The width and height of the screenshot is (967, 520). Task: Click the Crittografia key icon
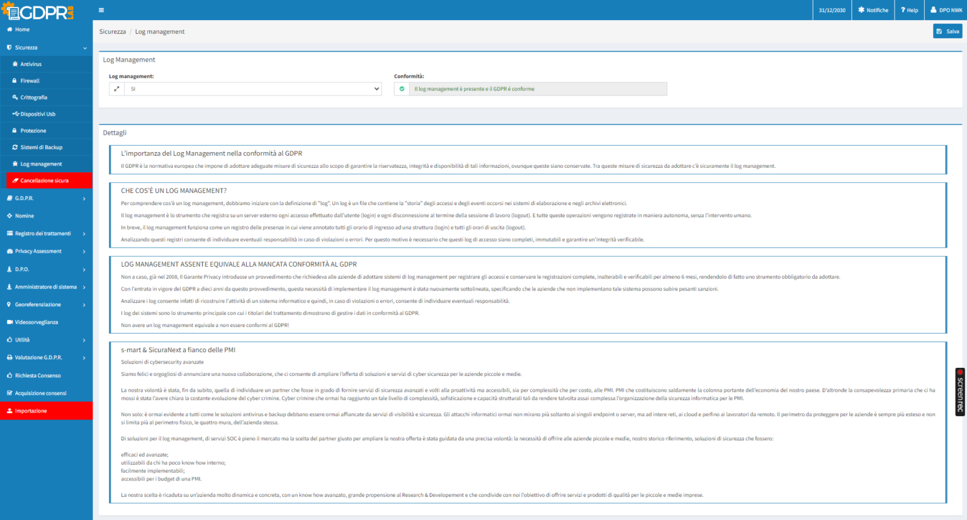(16, 97)
